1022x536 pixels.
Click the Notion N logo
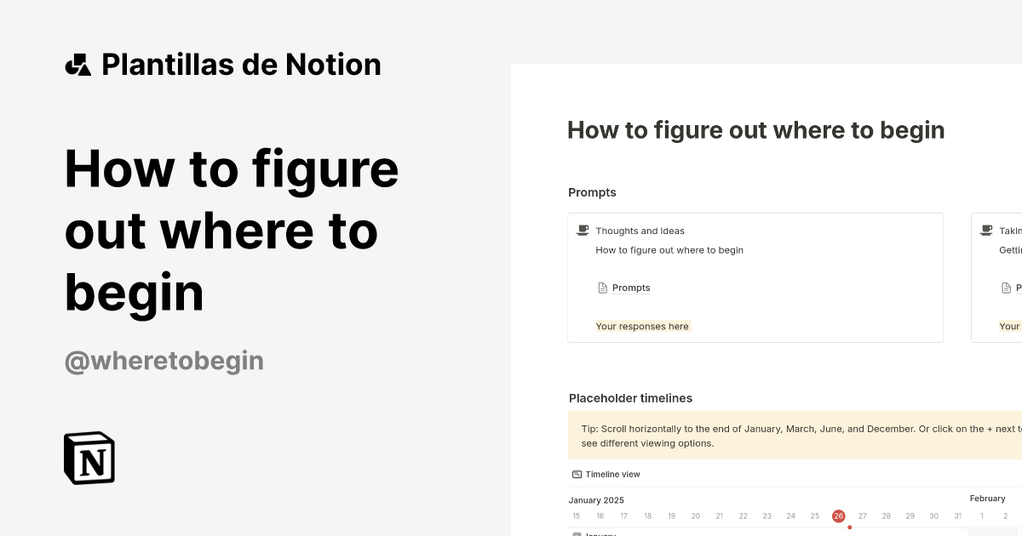(x=89, y=458)
